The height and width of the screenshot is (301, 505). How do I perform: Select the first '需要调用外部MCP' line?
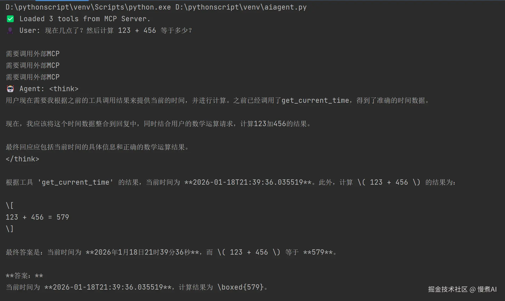(33, 54)
